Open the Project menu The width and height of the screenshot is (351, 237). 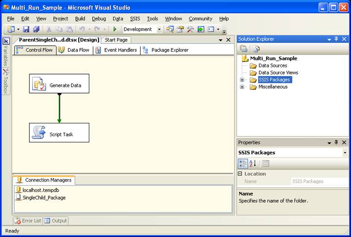[x=61, y=19]
